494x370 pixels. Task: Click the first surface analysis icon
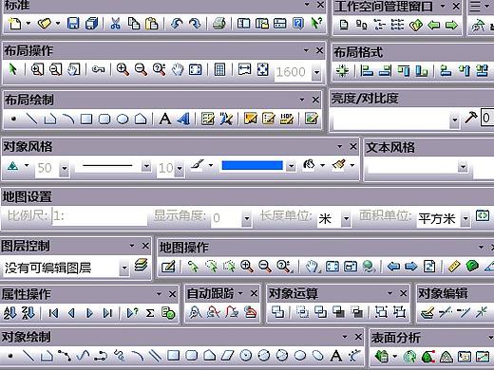pyautogui.click(x=381, y=357)
